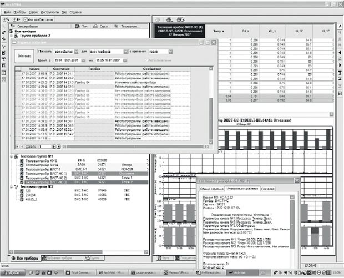Click the group icon beside Группа приборов 2
The width and height of the screenshot is (344, 278).
tap(16, 36)
